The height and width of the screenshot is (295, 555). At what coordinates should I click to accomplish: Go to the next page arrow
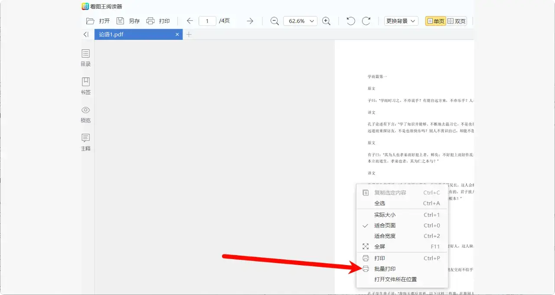(x=249, y=20)
